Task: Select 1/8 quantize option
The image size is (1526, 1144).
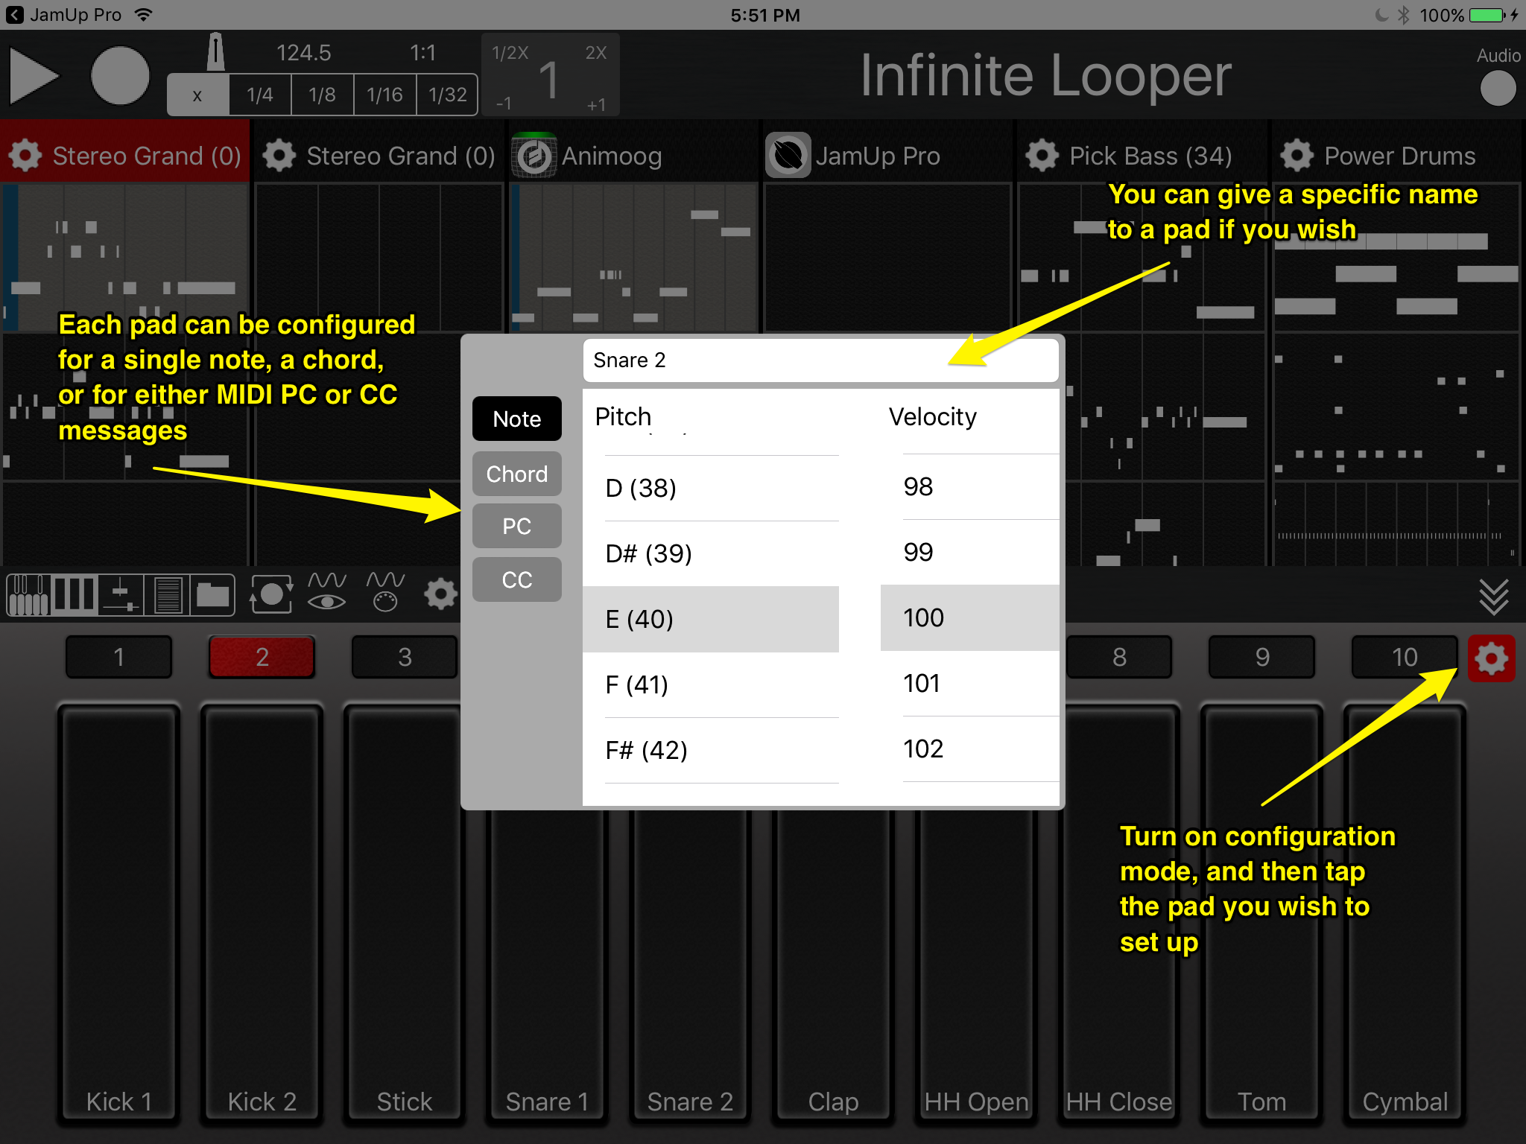Action: point(323,95)
